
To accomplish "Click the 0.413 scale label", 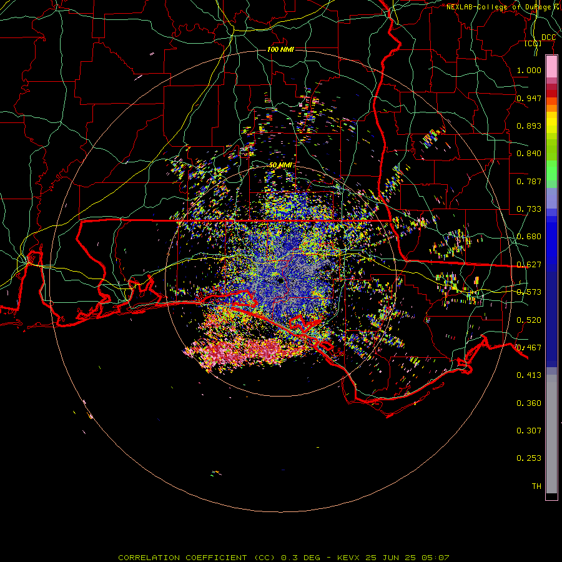I will coord(529,375).
